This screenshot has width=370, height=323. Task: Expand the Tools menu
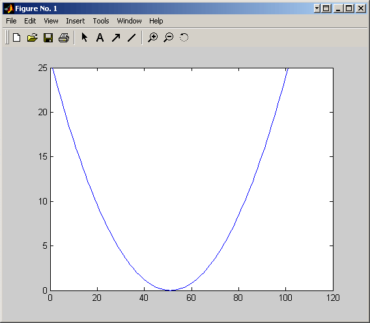click(x=101, y=21)
